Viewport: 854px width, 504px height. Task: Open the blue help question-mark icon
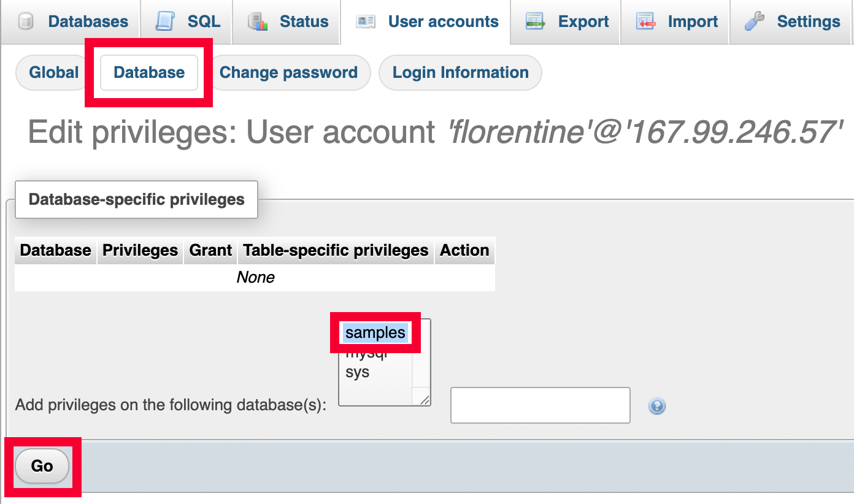click(657, 406)
